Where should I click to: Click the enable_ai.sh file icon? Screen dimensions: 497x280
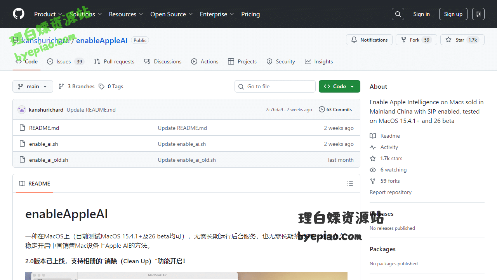22,144
